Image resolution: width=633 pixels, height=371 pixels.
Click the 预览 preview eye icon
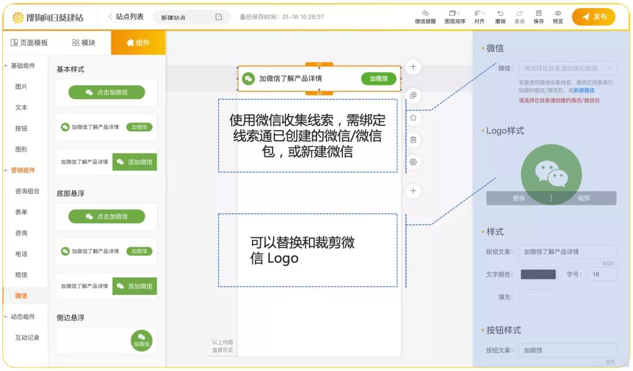coord(558,17)
